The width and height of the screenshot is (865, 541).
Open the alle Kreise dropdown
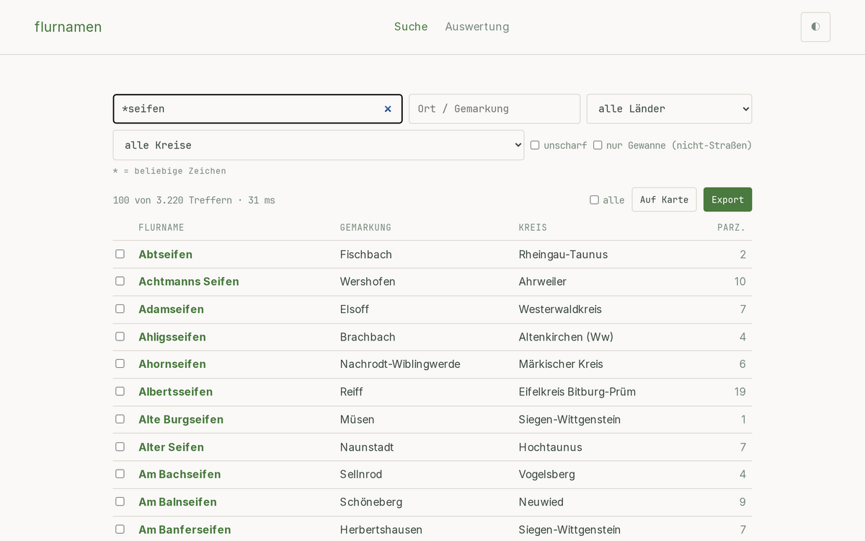pos(319,145)
